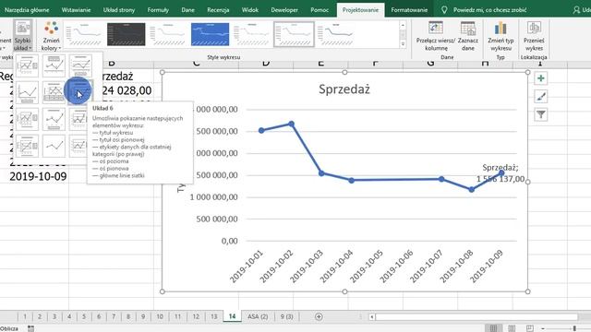Viewport: 591px width, 332px height.
Task: Apply the first chart style thumbnail
Action: tap(84, 34)
